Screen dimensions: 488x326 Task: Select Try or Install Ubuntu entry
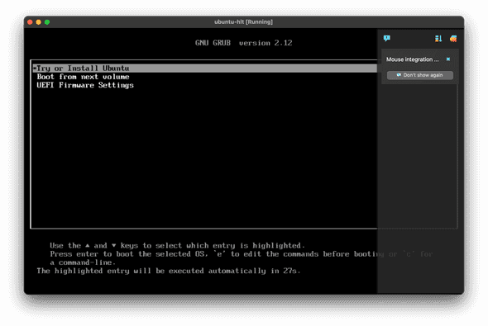pos(204,69)
